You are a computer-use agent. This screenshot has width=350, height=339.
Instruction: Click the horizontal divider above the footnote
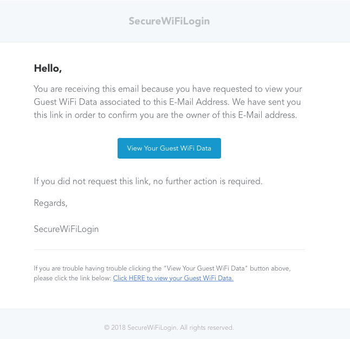pos(170,249)
